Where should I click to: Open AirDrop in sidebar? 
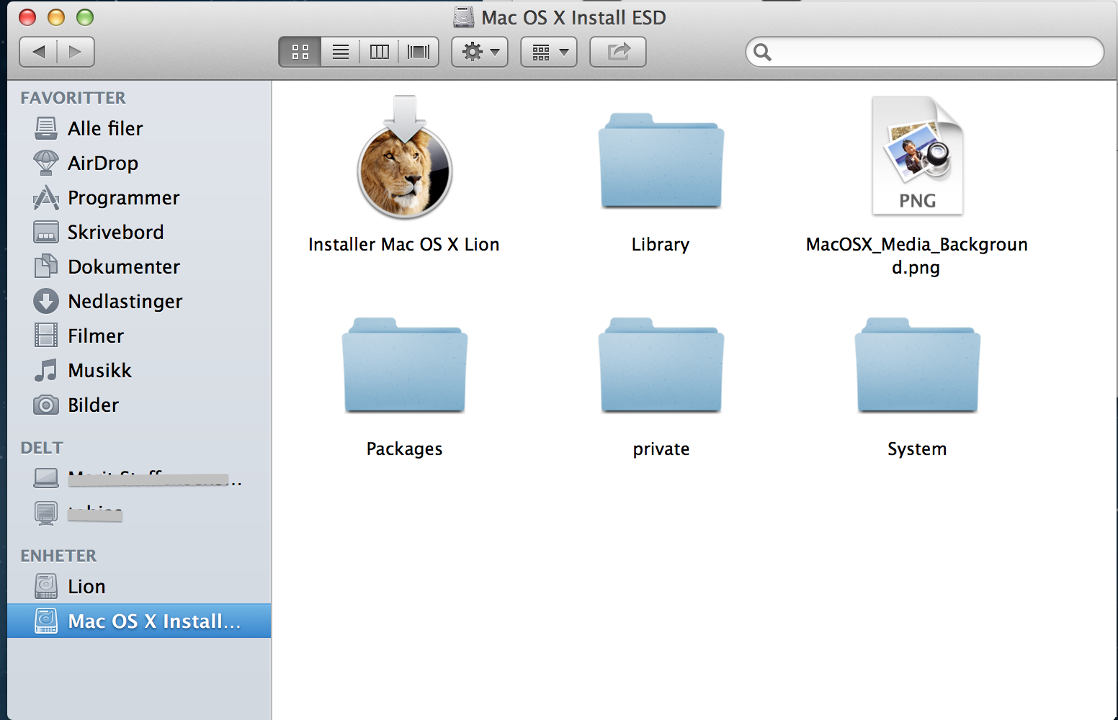click(x=139, y=163)
